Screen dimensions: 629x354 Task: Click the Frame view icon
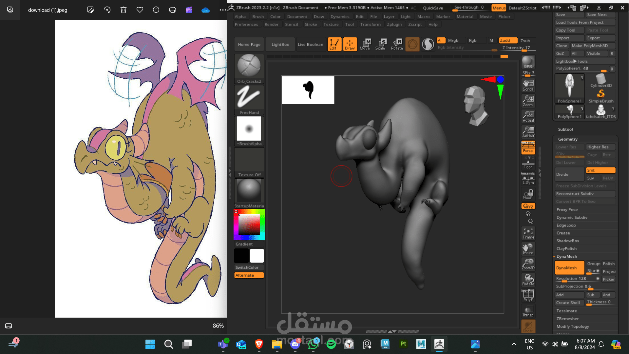pyautogui.click(x=528, y=233)
